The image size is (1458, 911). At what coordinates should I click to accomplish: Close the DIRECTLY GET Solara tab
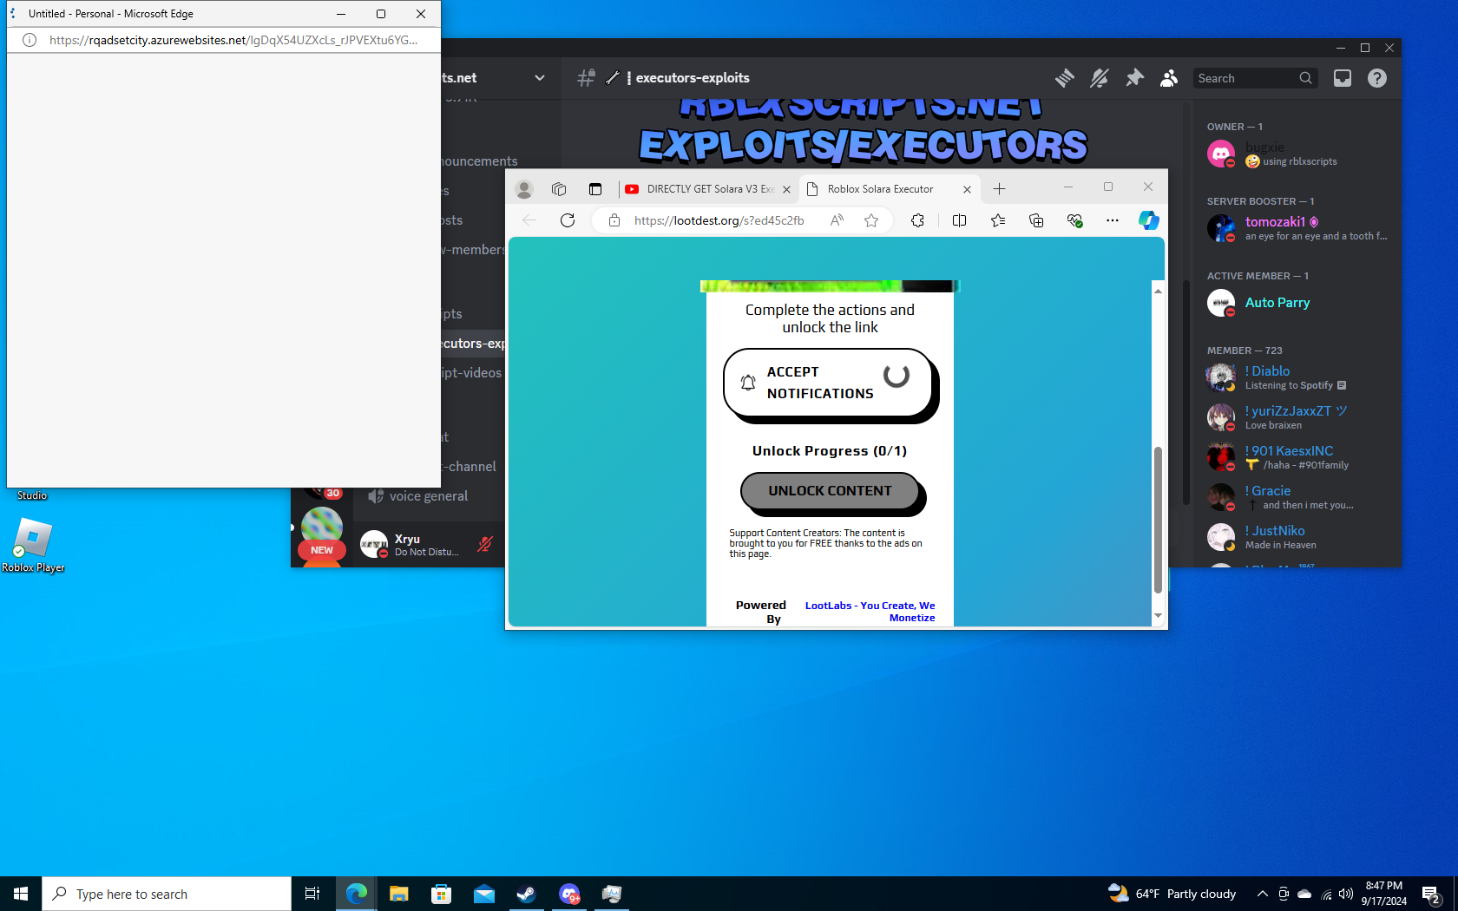787,189
